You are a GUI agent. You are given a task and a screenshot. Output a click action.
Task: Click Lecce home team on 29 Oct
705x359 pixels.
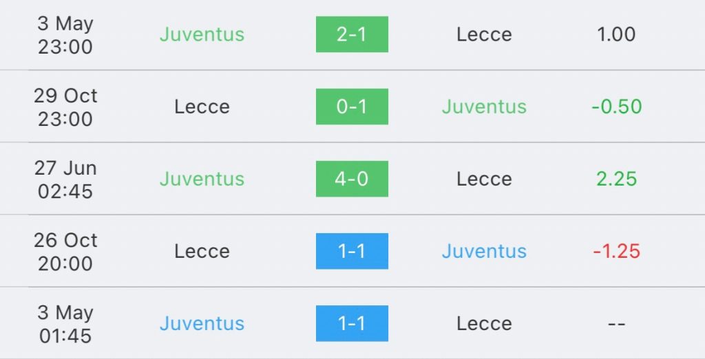pyautogui.click(x=202, y=107)
